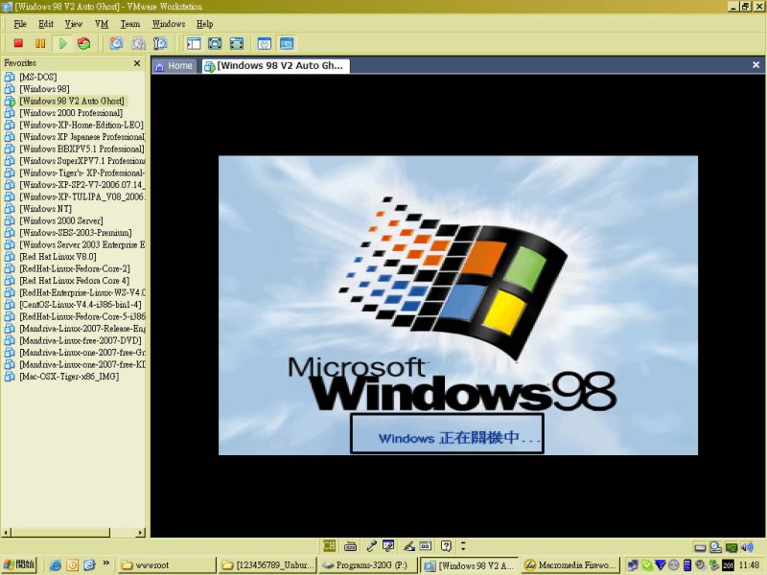Select [CentOS-Linux-V4.4-i386-bin1-4] favorite
Screen dimensions: 767x575
[81, 304]
